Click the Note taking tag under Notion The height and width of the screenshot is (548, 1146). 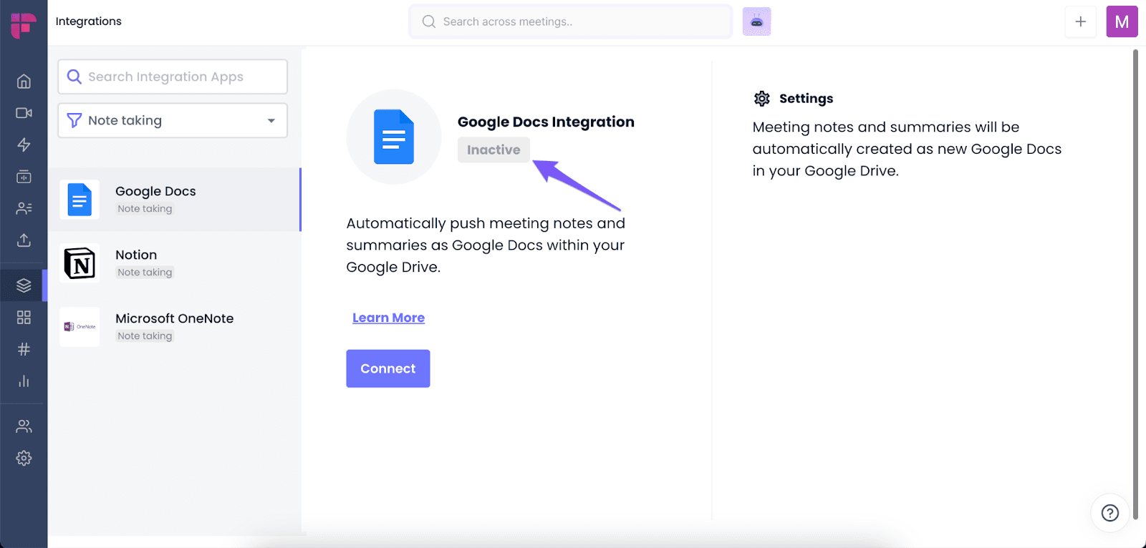(145, 273)
